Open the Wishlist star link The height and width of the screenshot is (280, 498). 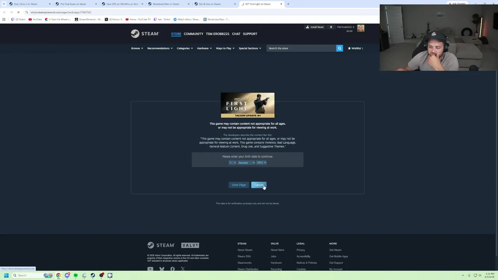coord(355,48)
